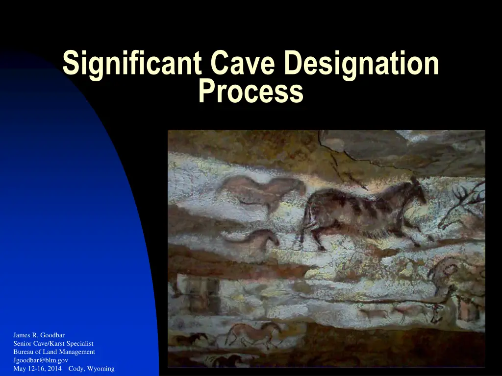Select the cave painting image
The width and height of the screenshot is (502, 376).
pos(326,248)
